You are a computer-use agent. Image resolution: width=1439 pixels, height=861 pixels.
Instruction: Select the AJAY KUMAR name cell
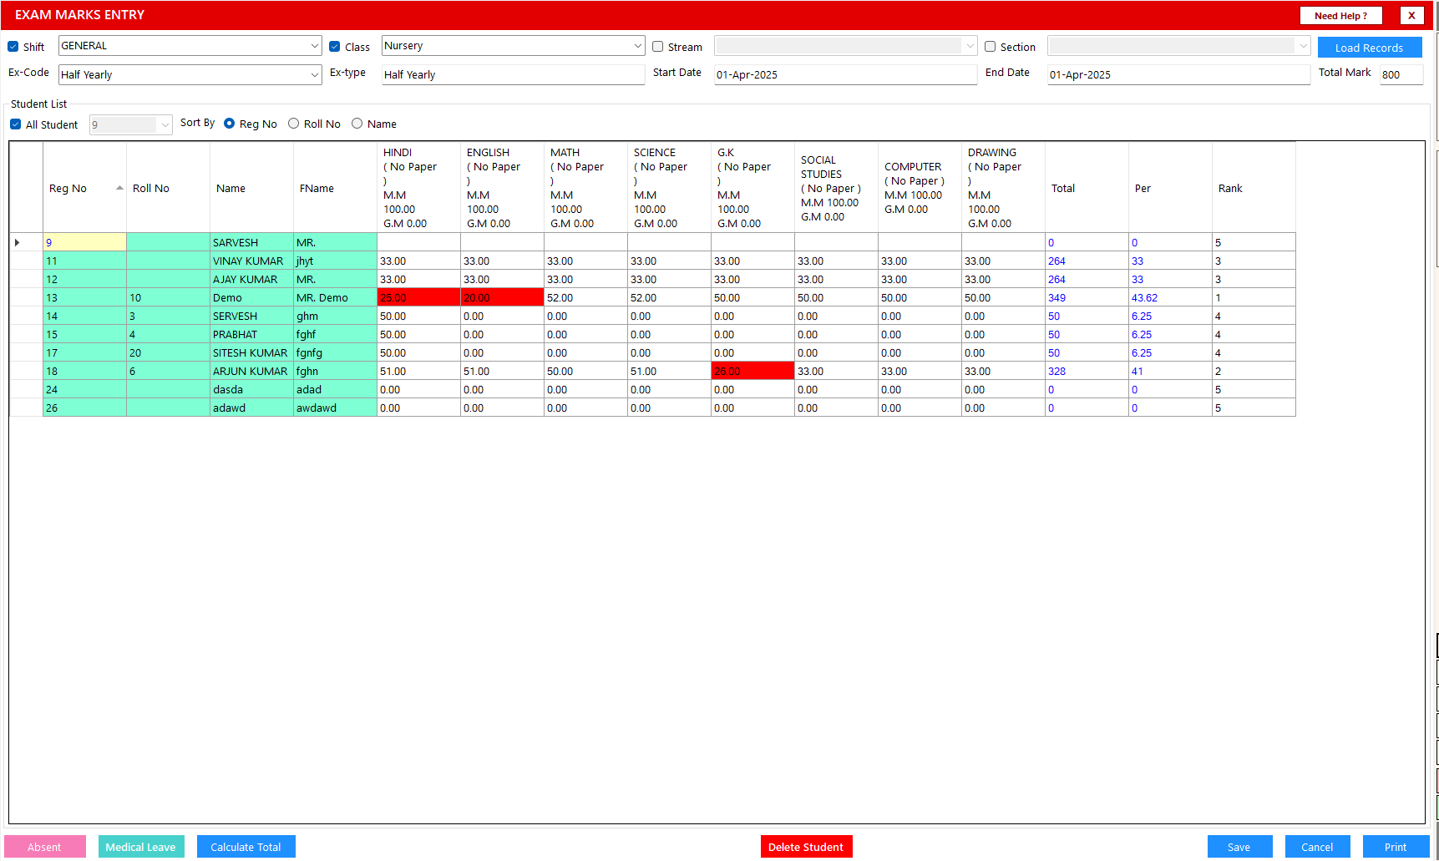pos(251,279)
